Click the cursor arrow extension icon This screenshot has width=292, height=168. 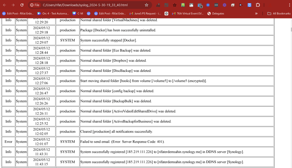(241, 5)
